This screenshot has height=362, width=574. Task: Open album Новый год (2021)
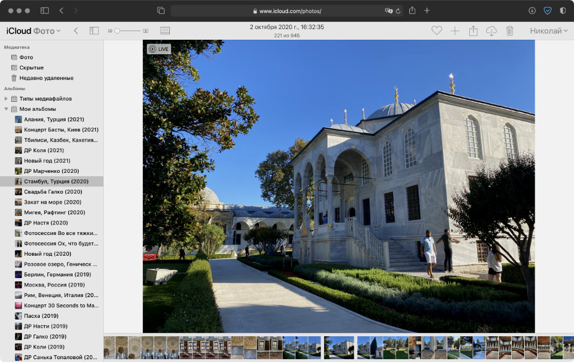click(52, 161)
